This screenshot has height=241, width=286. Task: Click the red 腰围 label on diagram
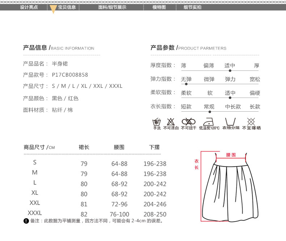click(x=231, y=155)
